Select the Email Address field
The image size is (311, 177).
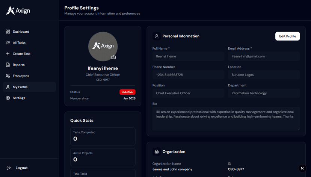pyautogui.click(x=264, y=56)
